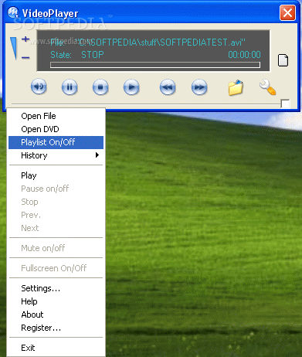The image size is (302, 357).
Task: Open Settings... from the menu
Action: click(56, 288)
